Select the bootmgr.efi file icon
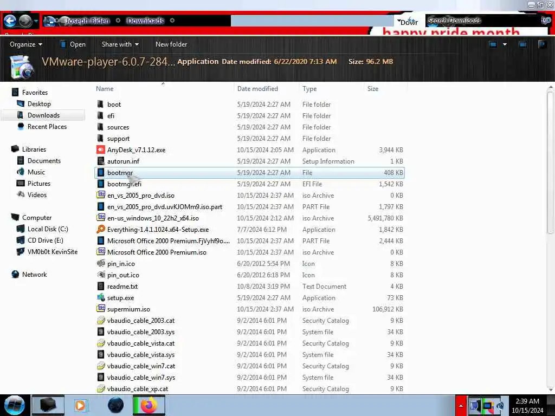555x416 pixels. (101, 184)
